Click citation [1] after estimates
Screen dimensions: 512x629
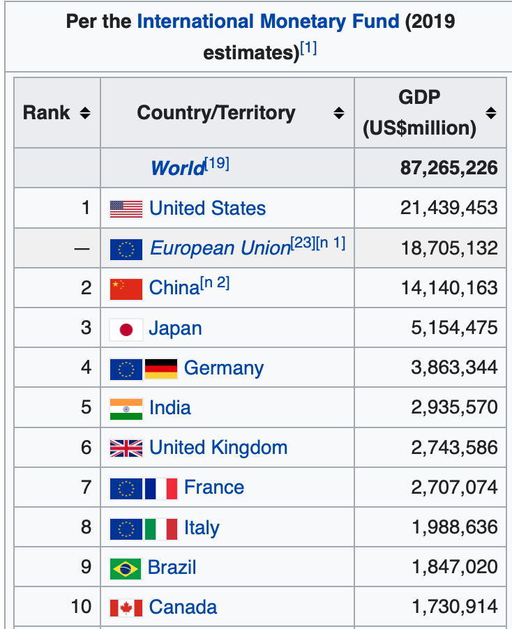click(x=308, y=49)
